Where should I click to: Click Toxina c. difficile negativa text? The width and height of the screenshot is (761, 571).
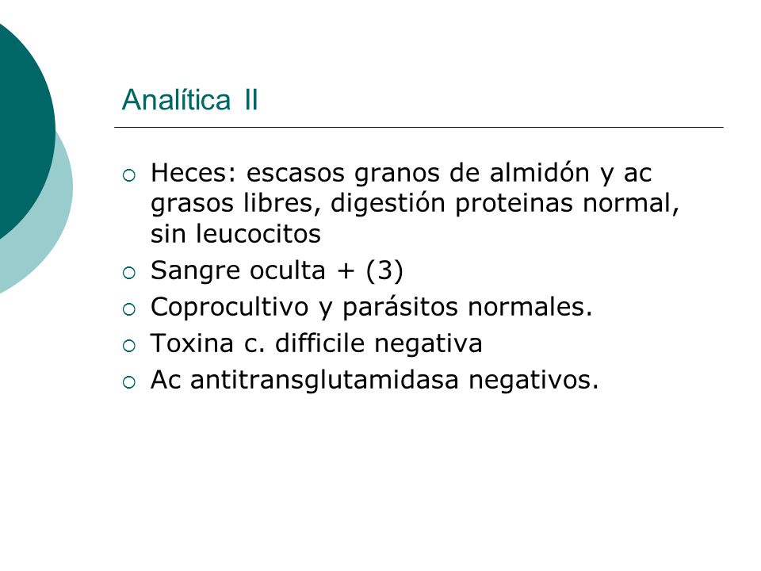click(316, 343)
